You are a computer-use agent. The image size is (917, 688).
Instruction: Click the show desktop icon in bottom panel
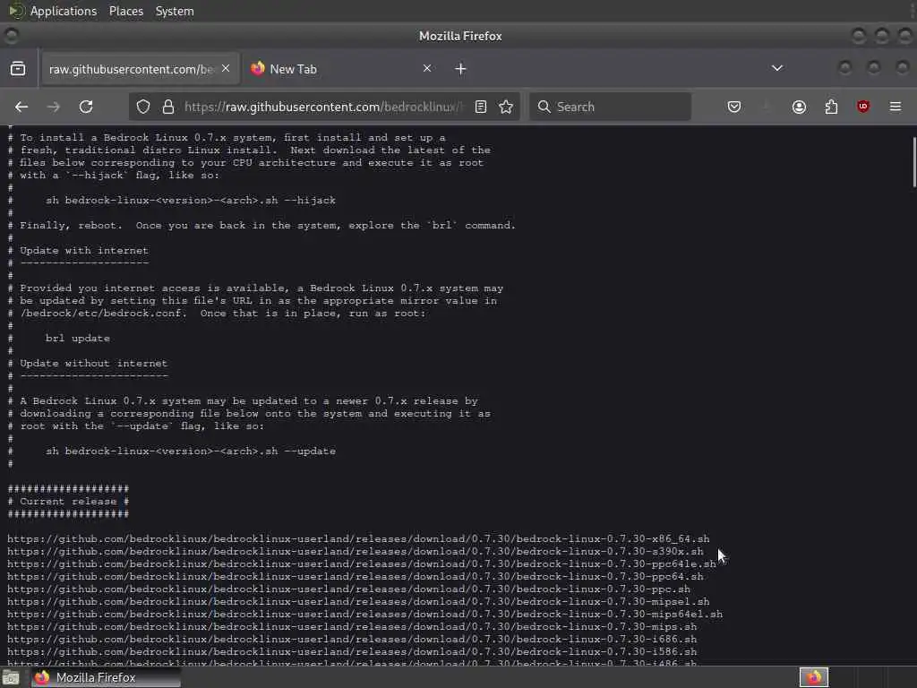tap(11, 678)
